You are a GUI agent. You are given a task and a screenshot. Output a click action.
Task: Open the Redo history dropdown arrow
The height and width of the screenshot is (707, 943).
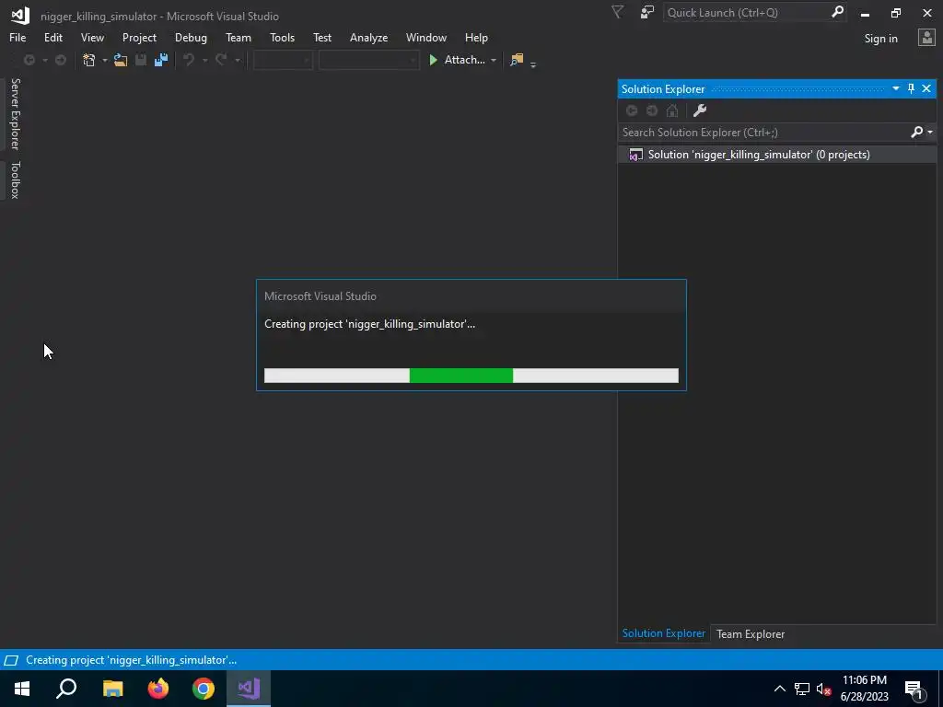click(237, 60)
